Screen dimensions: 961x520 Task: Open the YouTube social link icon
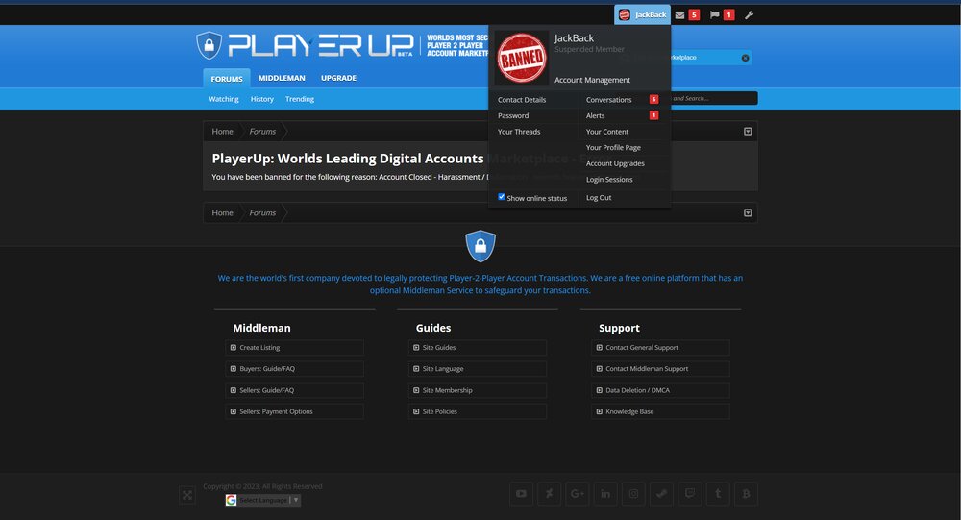(521, 494)
